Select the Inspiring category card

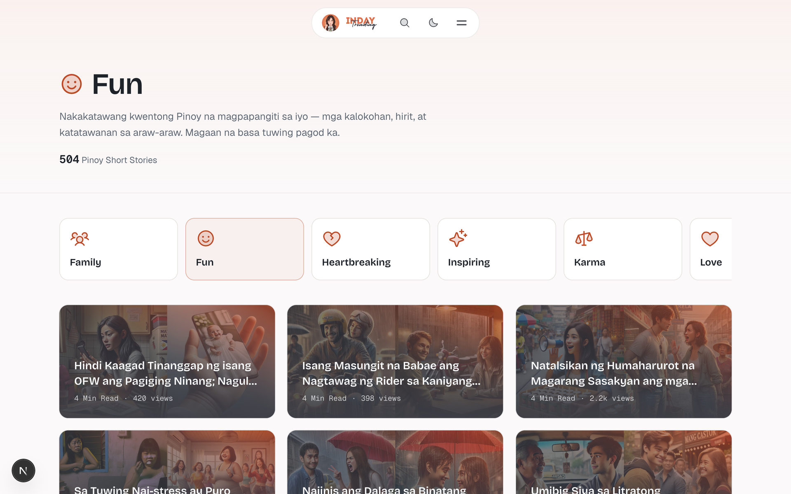(497, 249)
